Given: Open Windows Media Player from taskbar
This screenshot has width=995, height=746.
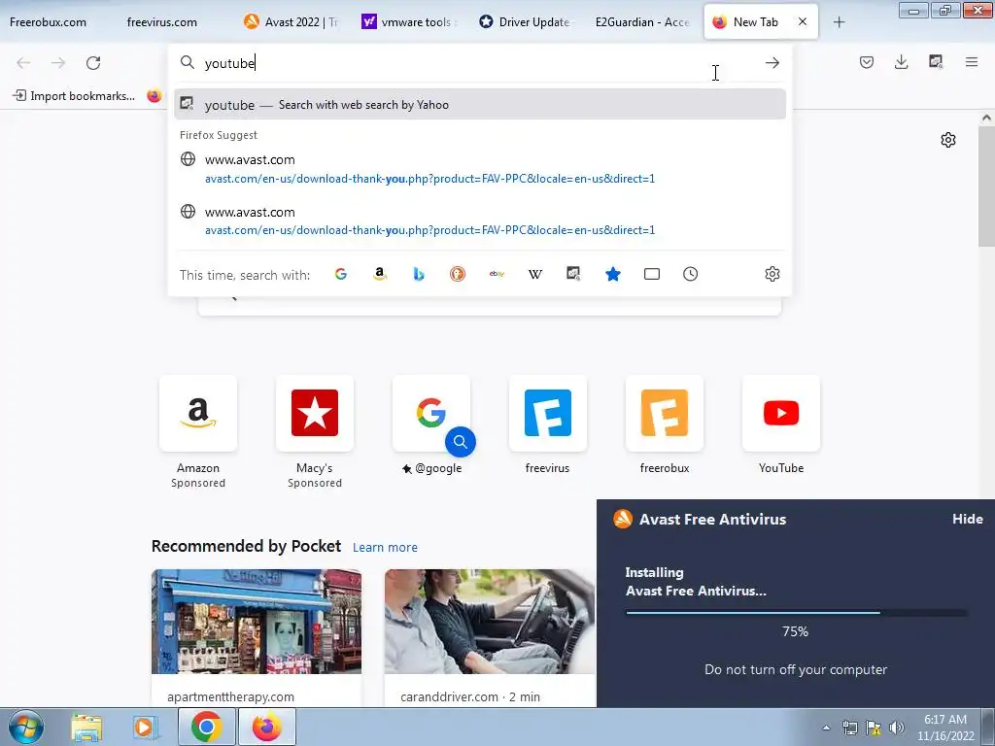Looking at the screenshot, I should pyautogui.click(x=146, y=727).
